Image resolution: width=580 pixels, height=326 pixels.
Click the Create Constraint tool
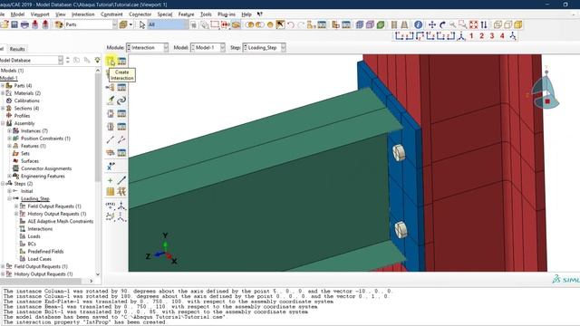(x=111, y=87)
